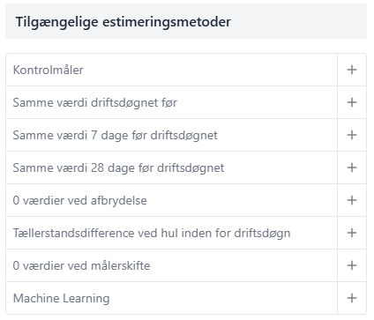Select the Samme værdi driftsdøgnet før label
Image resolution: width=374 pixels, height=320 pixels.
95,103
